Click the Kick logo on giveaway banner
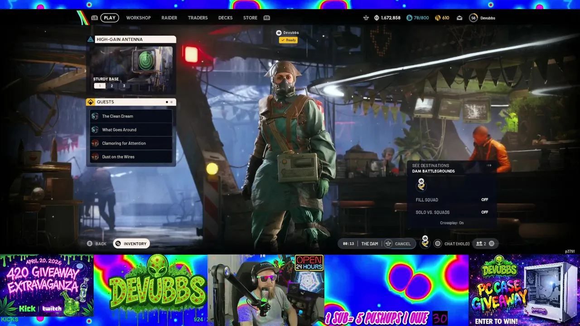This screenshot has width=580, height=326. tap(27, 309)
